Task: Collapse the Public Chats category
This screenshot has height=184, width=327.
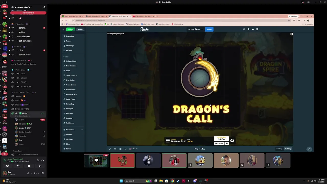Action: point(21,70)
